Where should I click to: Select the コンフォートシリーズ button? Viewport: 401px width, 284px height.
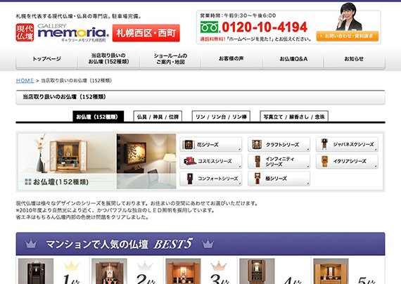[211, 179]
